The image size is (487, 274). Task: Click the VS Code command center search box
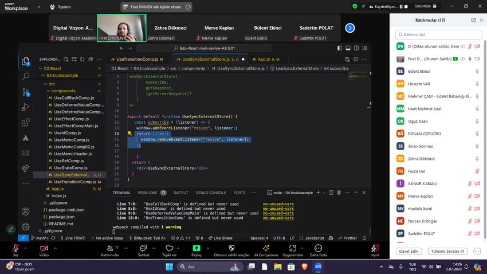(x=204, y=48)
